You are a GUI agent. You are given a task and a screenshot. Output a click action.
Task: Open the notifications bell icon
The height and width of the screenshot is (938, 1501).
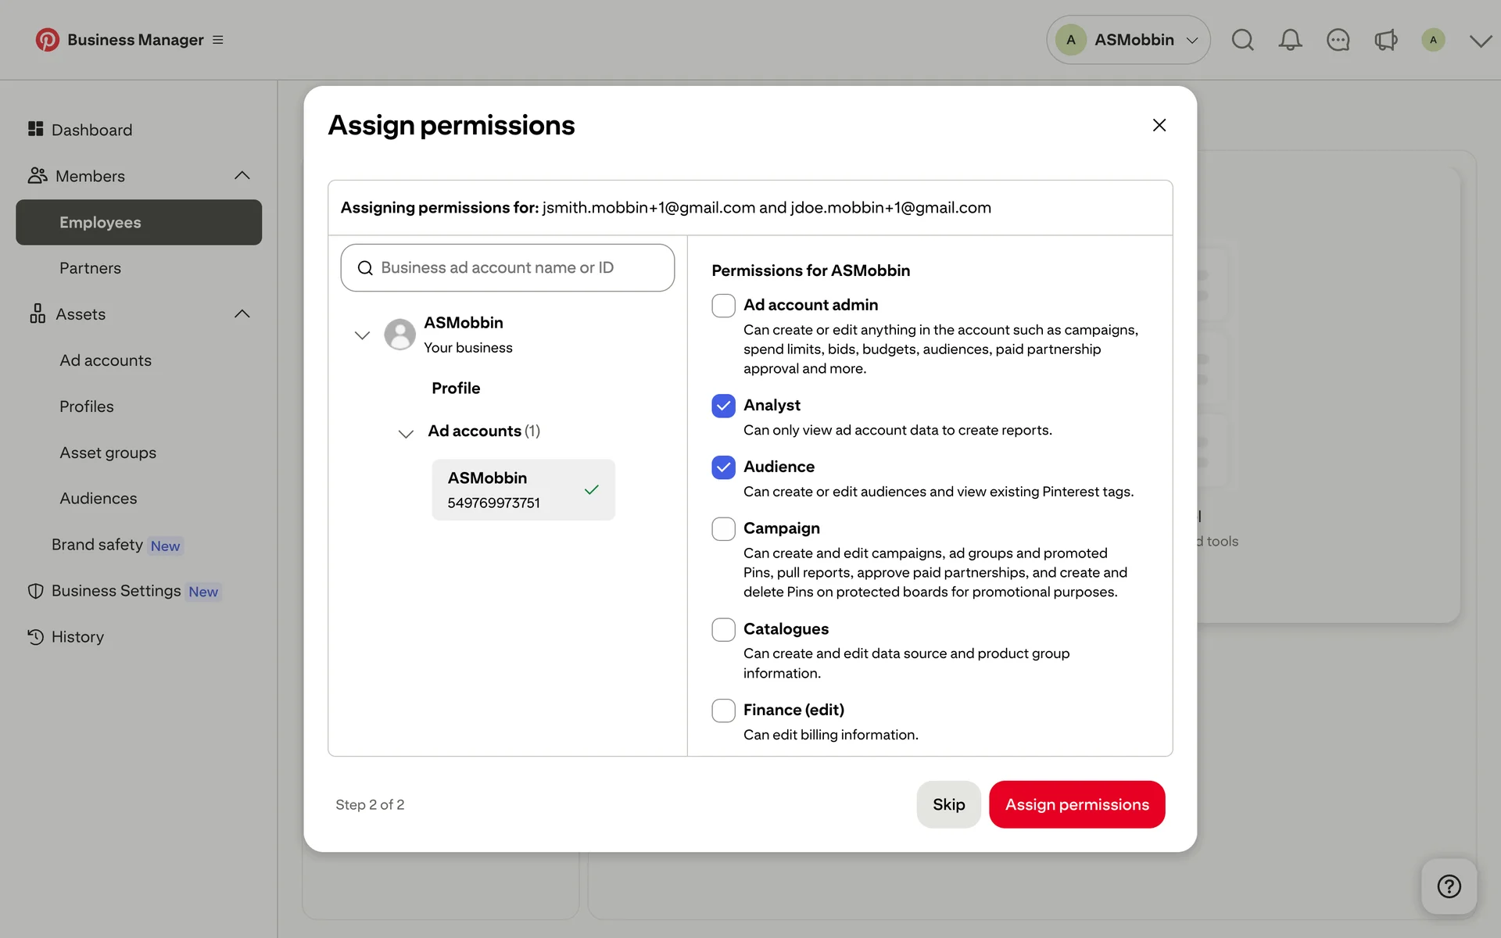(x=1290, y=40)
